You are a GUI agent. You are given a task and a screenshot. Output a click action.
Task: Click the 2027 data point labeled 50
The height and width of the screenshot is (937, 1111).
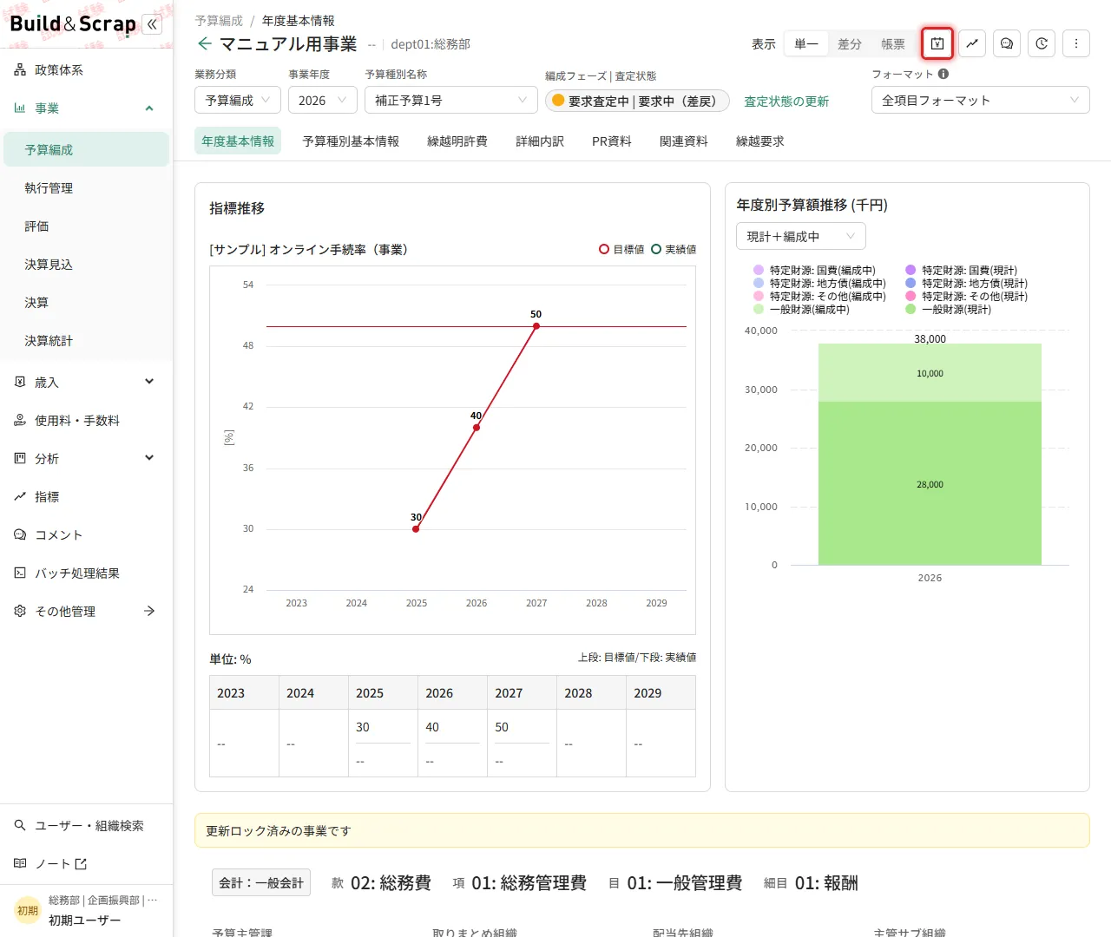(x=536, y=326)
